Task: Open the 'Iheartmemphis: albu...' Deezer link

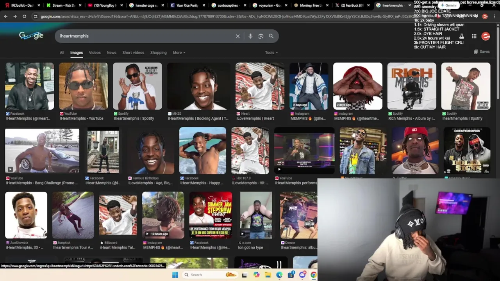Action: coord(299,247)
